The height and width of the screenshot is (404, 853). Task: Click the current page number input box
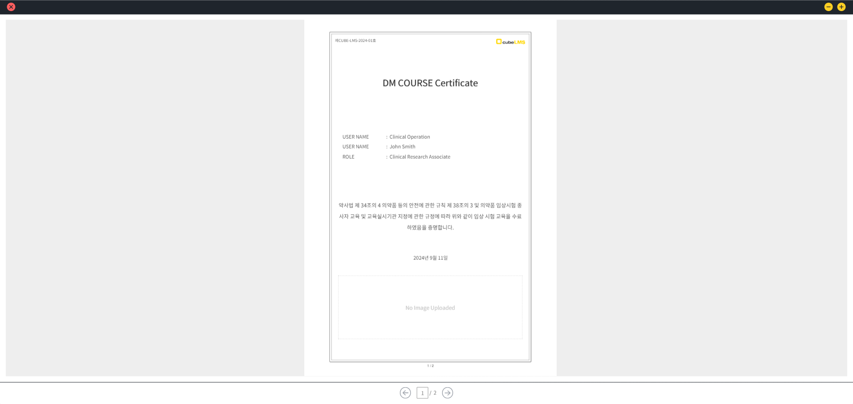422,393
